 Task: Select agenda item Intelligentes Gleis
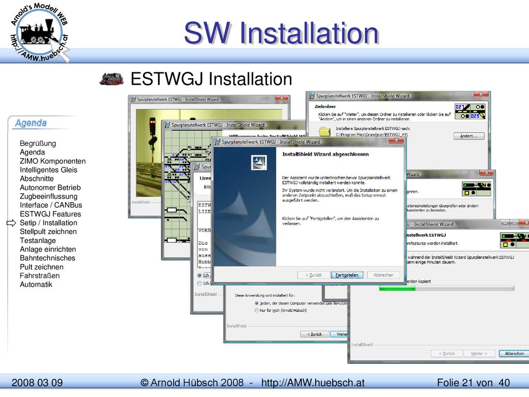coord(49,170)
